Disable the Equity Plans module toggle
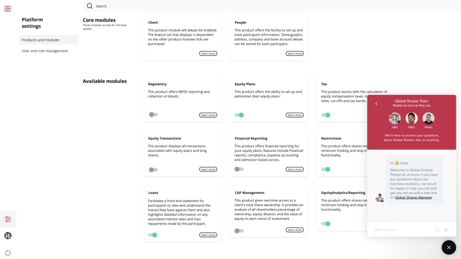 click(x=239, y=115)
